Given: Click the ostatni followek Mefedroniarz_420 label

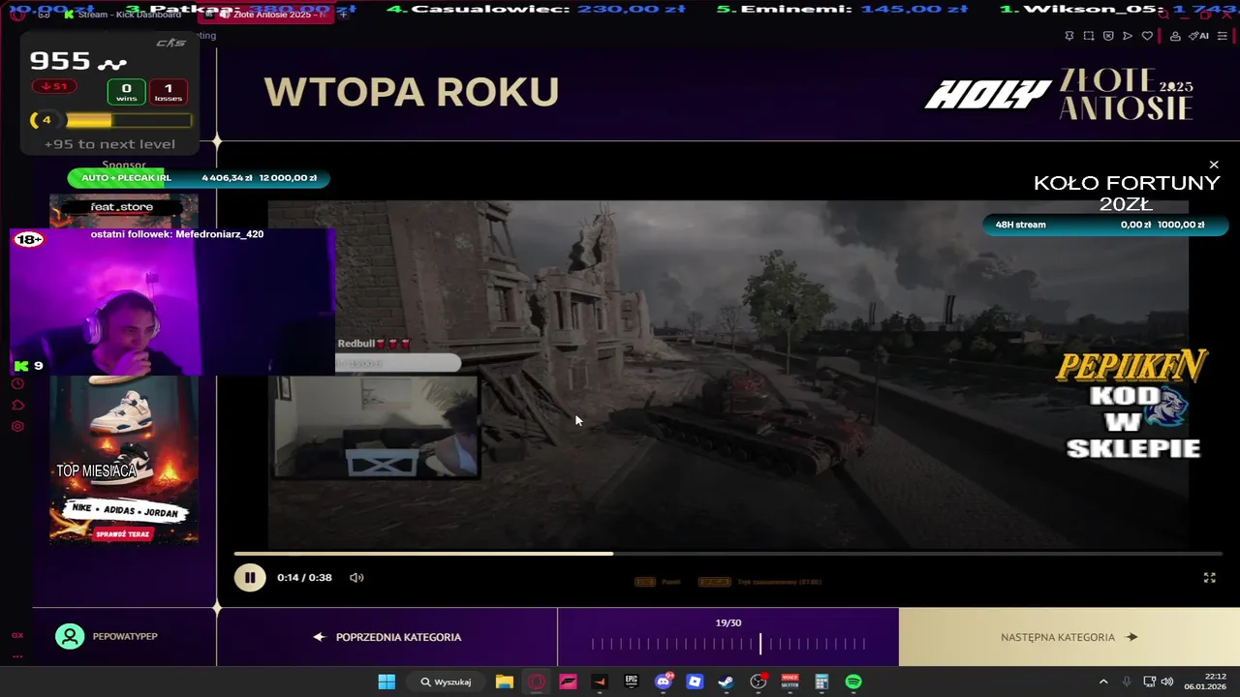Looking at the screenshot, I should [177, 234].
